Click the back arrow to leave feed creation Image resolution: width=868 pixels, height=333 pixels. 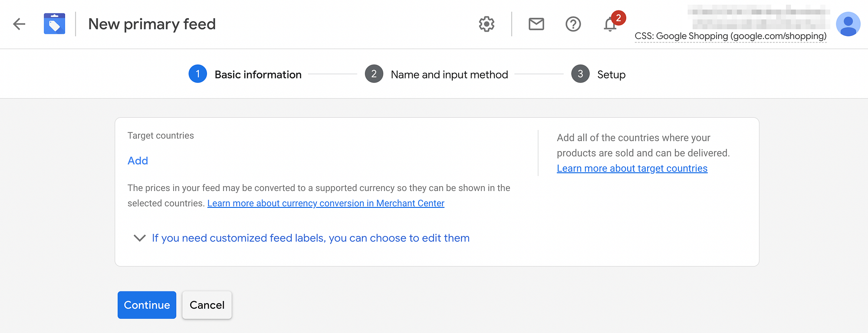pyautogui.click(x=19, y=24)
